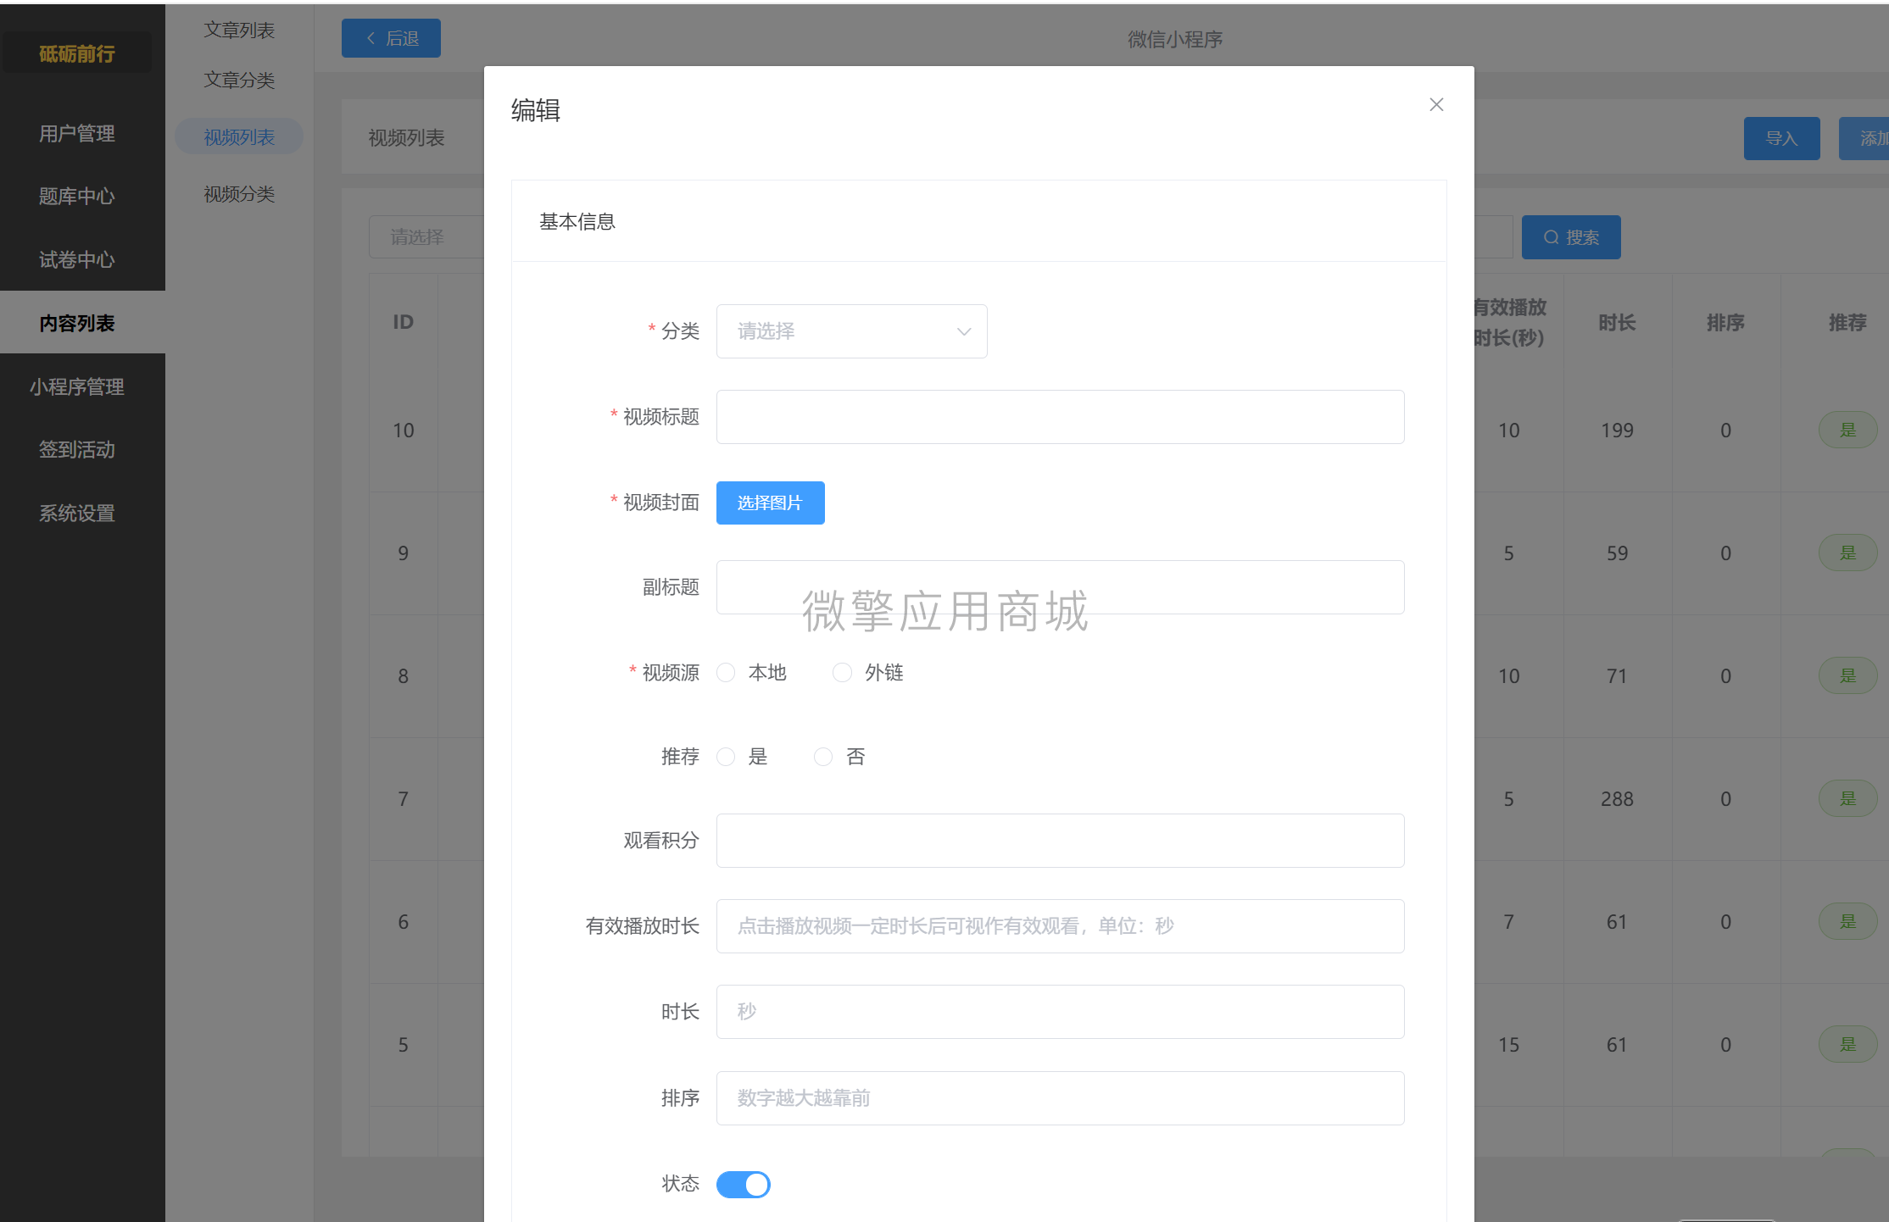Click the 观看积分 input field
The height and width of the screenshot is (1222, 1889).
tap(1060, 841)
